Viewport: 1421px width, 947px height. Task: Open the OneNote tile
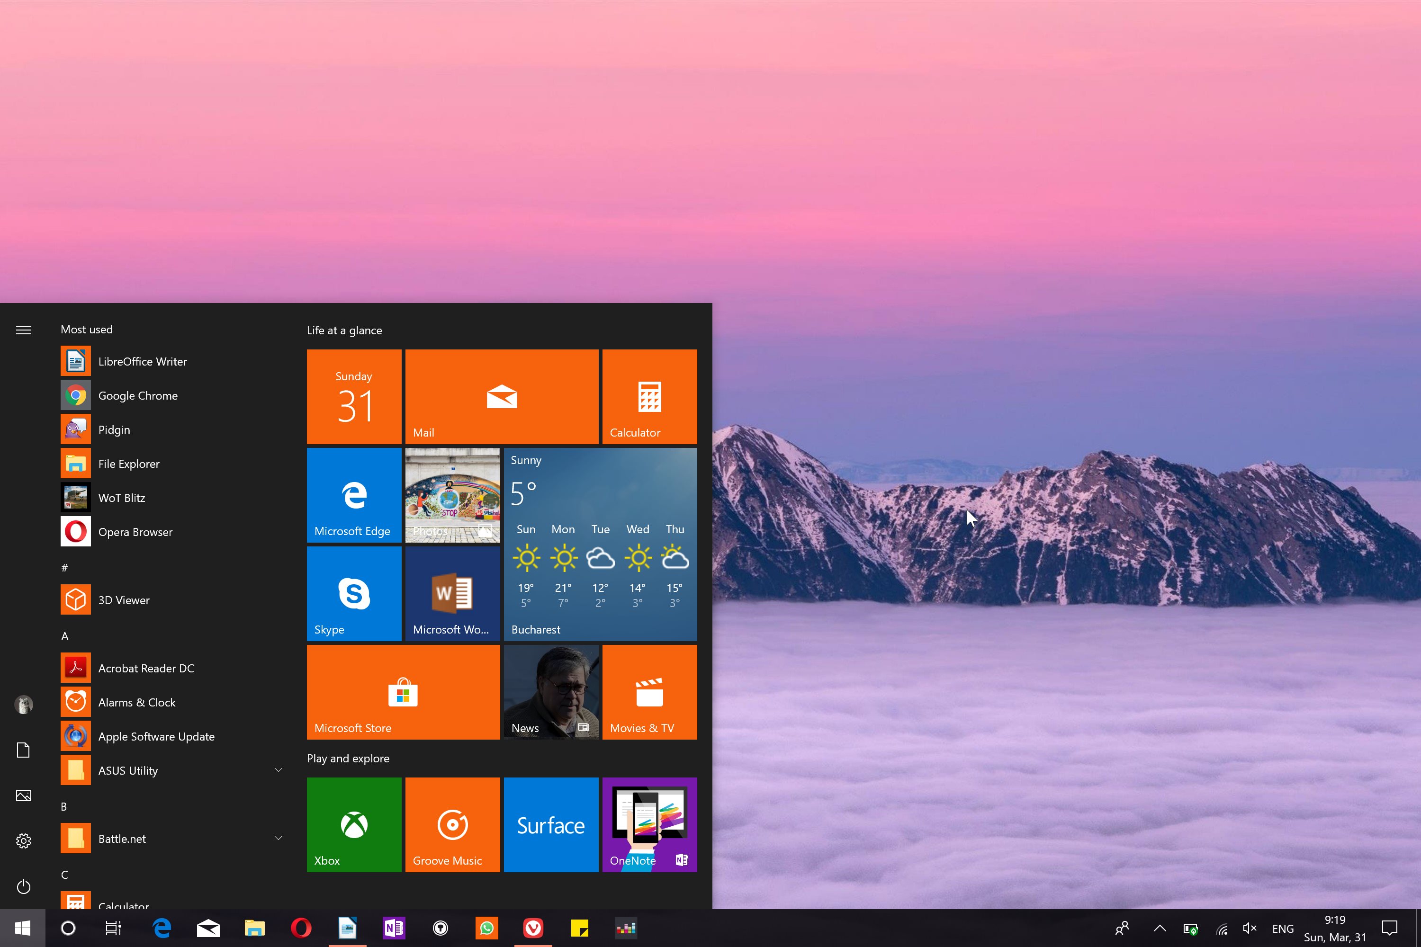pos(649,825)
